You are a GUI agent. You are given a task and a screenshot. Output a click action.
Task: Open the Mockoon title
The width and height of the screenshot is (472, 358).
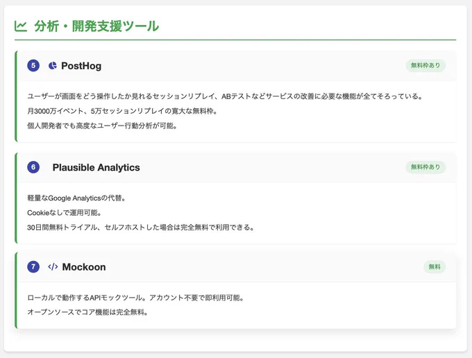coord(84,267)
